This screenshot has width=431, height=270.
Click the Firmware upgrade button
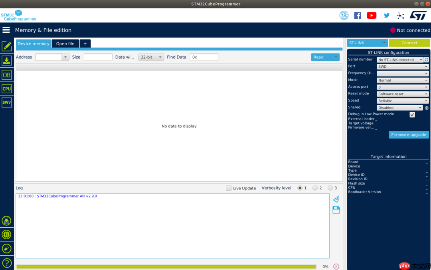[409, 134]
